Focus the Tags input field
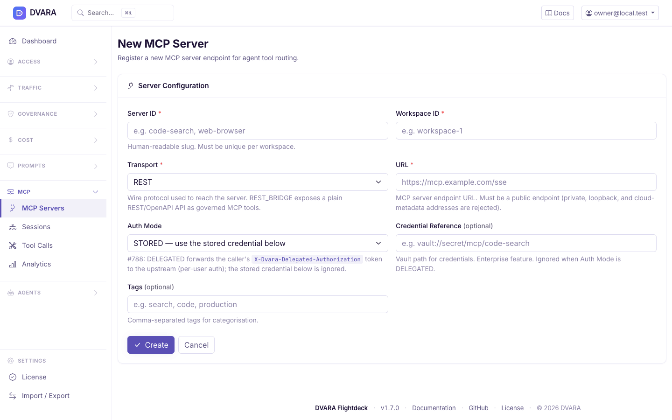Viewport: 672px width, 420px height. (x=258, y=304)
